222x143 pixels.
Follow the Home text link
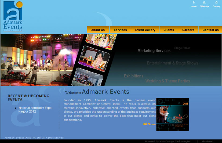(194, 6)
